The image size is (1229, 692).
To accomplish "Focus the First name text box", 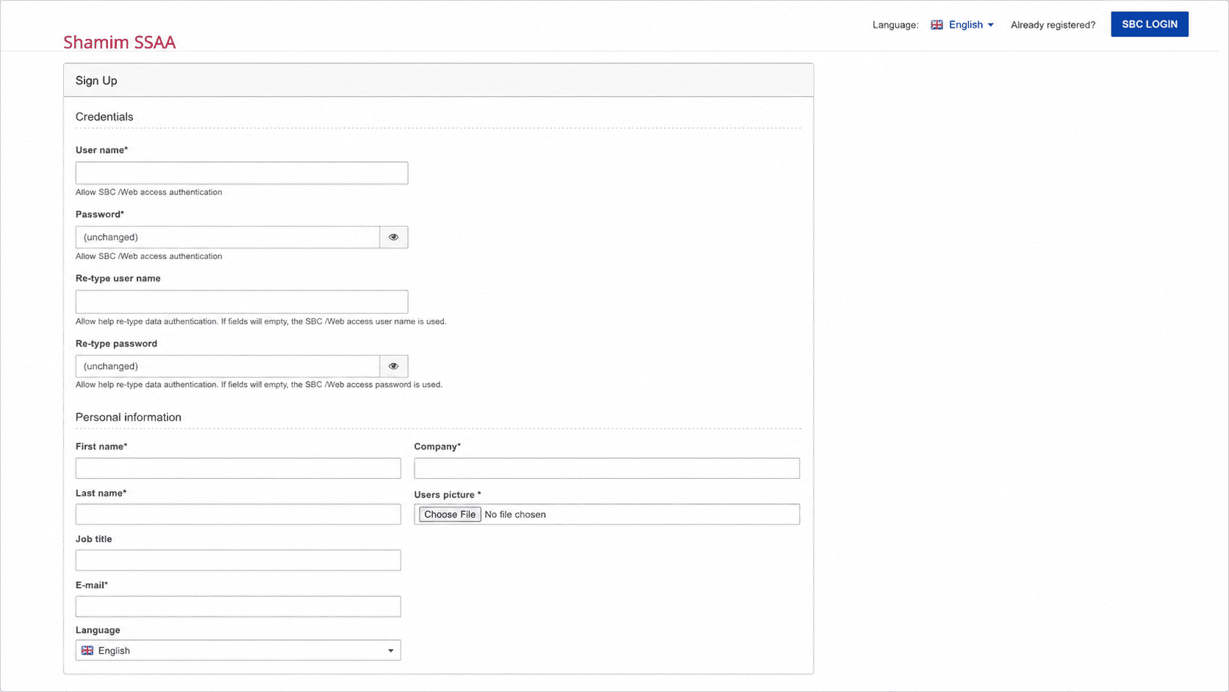I will point(238,468).
